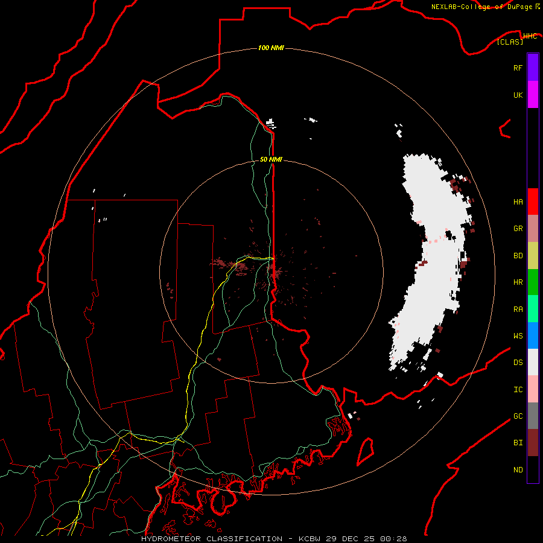Click the KCBW radar site identifier
543x543 pixels.
(x=310, y=539)
